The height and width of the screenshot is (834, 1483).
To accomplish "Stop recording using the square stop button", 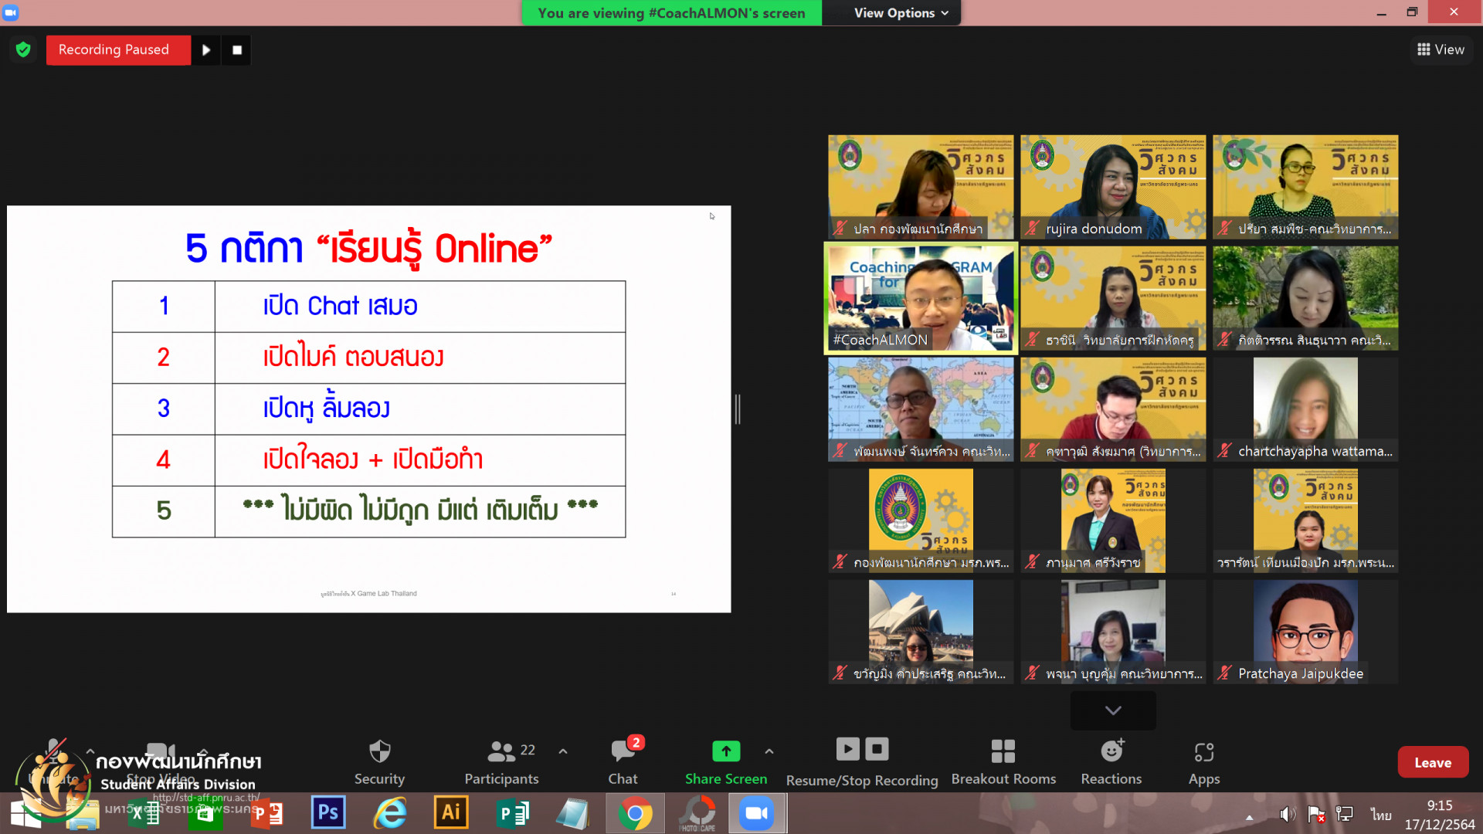I will point(237,50).
